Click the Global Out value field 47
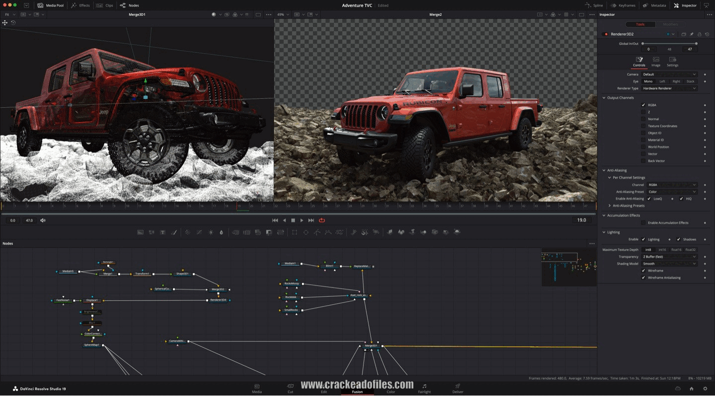Viewport: 715px width, 396px height. tap(690, 49)
